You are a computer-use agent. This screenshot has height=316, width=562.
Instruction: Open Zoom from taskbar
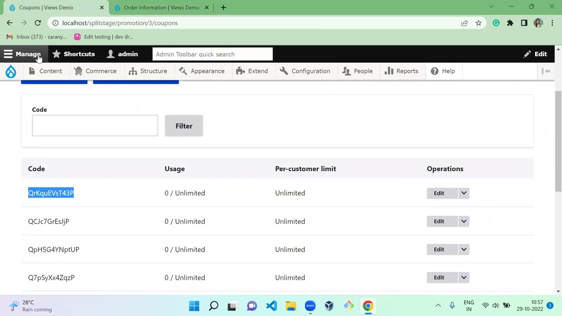tap(310, 305)
